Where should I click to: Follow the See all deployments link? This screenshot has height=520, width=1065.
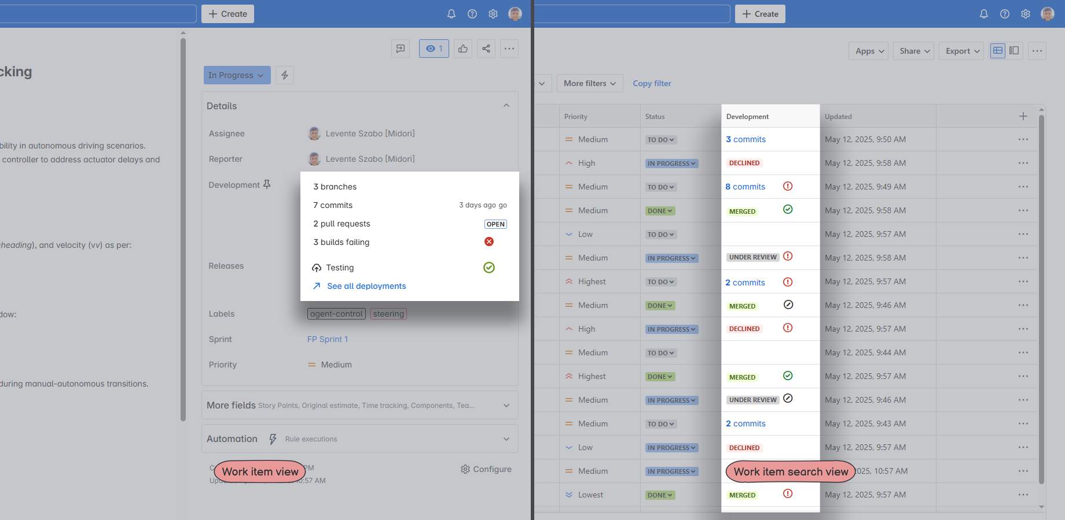pyautogui.click(x=366, y=286)
